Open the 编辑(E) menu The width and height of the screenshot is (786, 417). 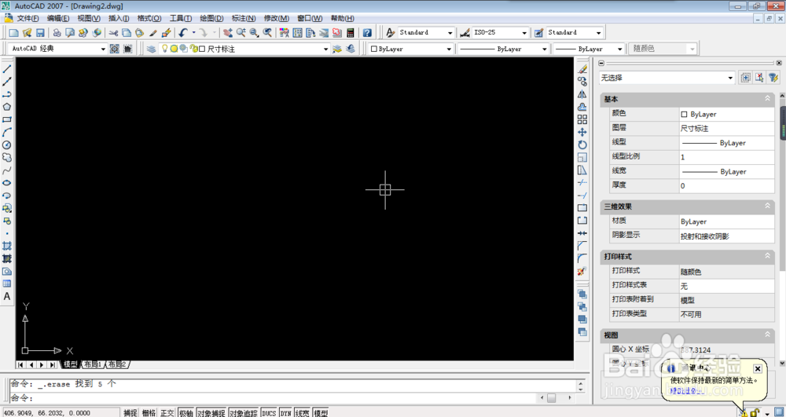[x=58, y=18]
